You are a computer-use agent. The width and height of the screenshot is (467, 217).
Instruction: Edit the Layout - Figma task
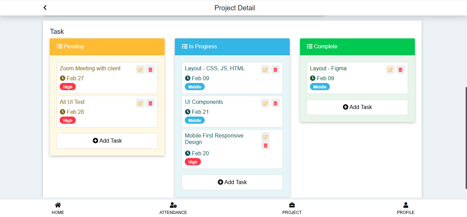click(x=390, y=70)
